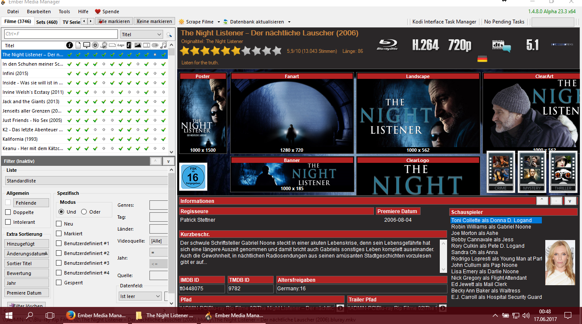Click the info column header icon
Screen dimensions: 582x324
[x=70, y=45]
